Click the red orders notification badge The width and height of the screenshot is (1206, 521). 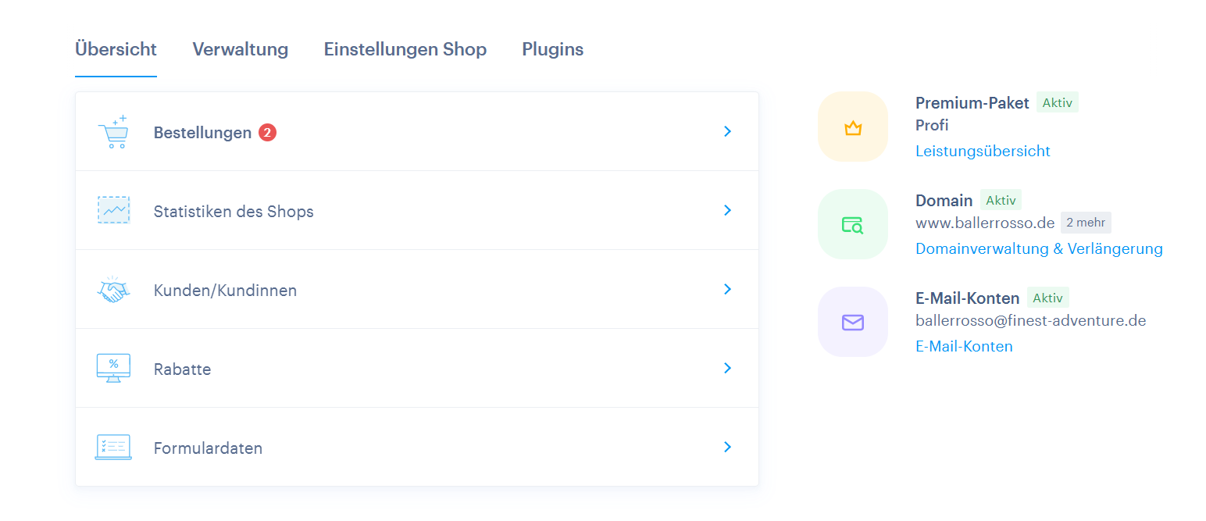click(x=267, y=133)
